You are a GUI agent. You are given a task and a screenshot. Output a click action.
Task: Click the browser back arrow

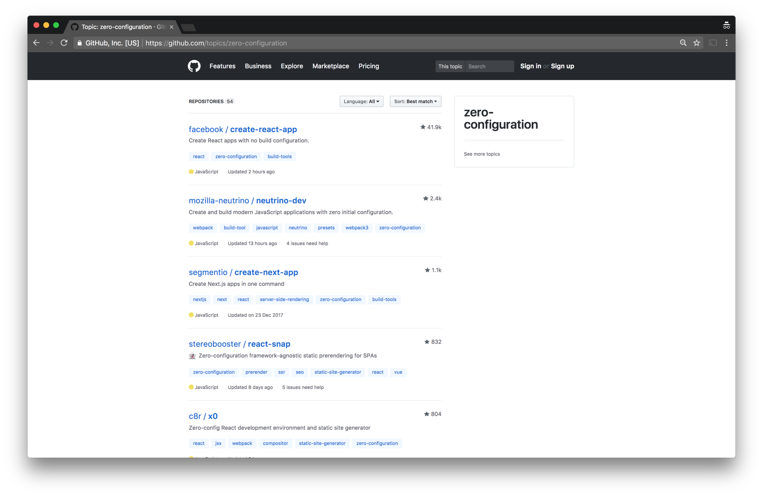click(36, 43)
